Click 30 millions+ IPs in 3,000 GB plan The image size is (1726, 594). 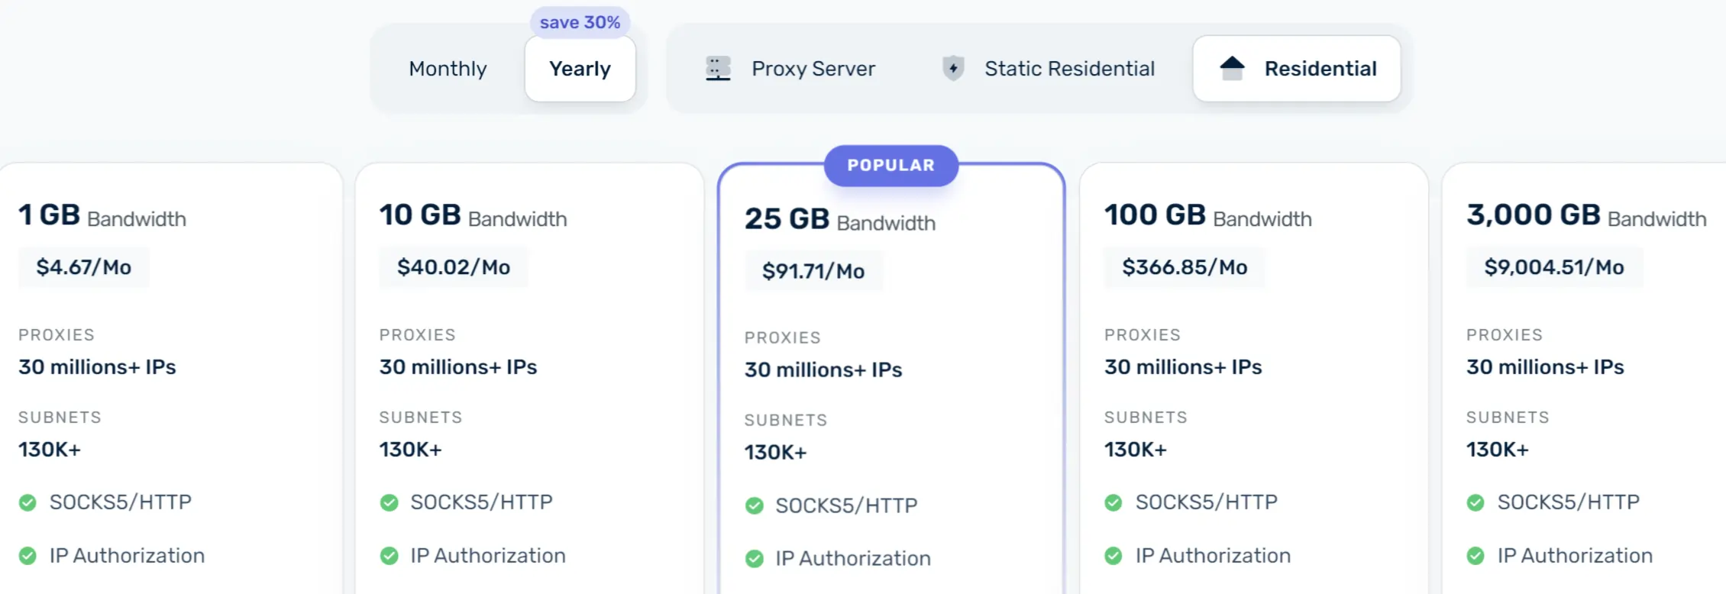pos(1545,367)
